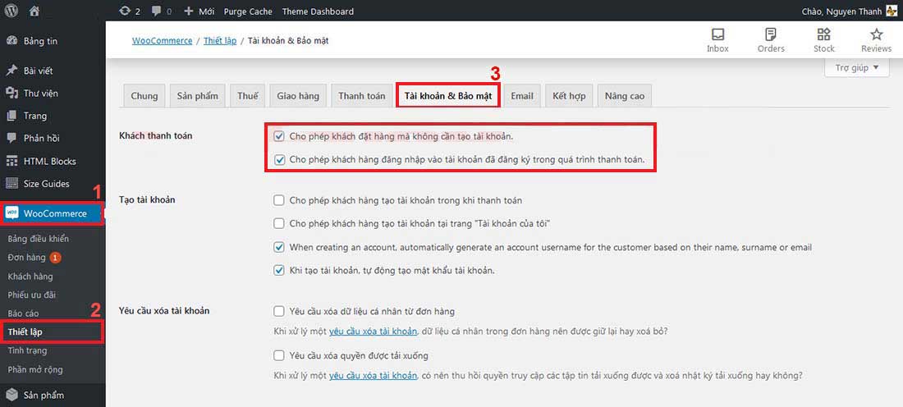The image size is (903, 407).
Task: Open yêu cầu xóa tài khoản link about order data
Action: [x=373, y=332]
